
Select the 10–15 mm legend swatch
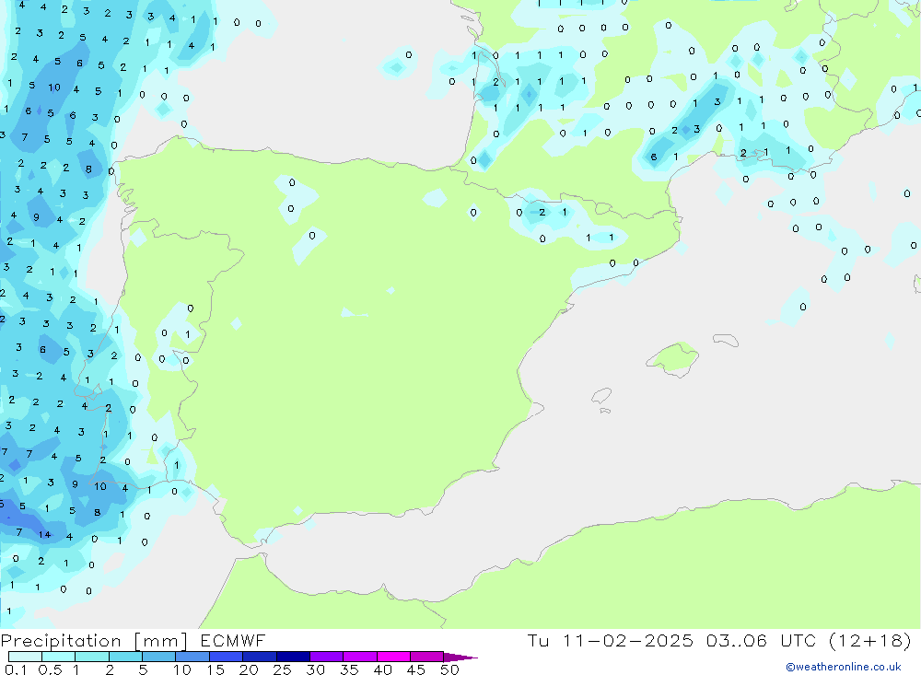pos(192,657)
